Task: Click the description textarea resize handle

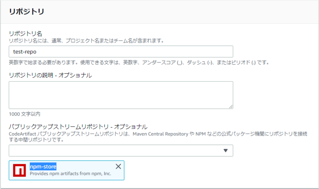Action: click(x=231, y=107)
